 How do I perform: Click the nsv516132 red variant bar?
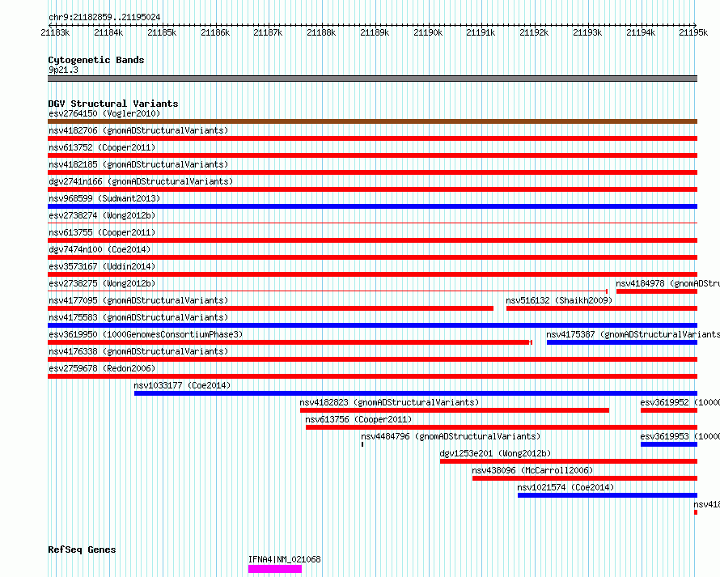click(x=602, y=308)
